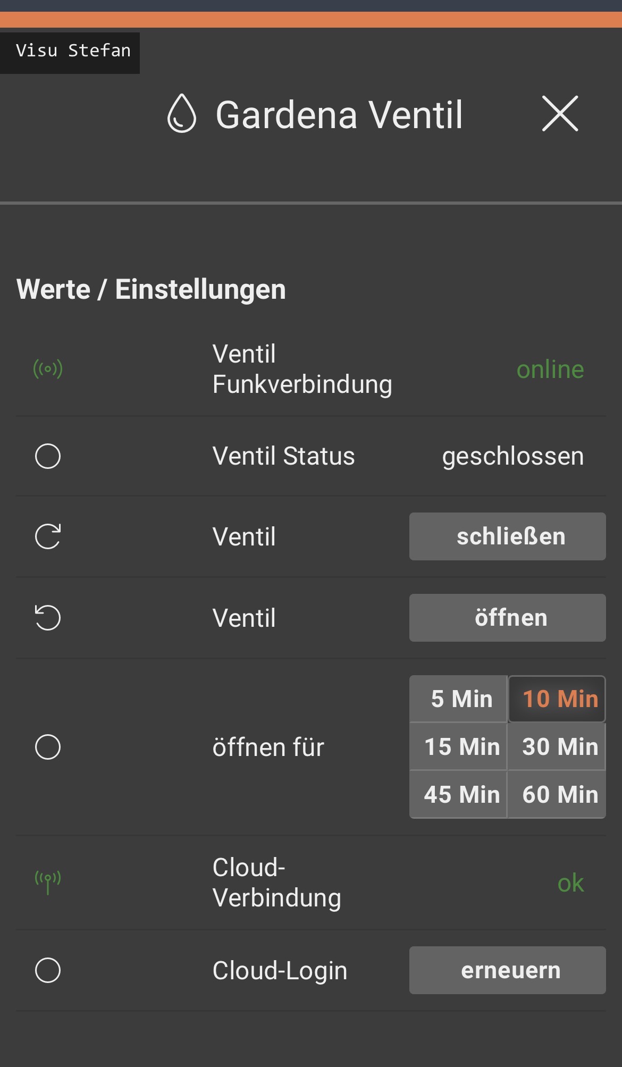622x1067 pixels.
Task: Close the Gardena Ventil dialog
Action: [x=560, y=113]
